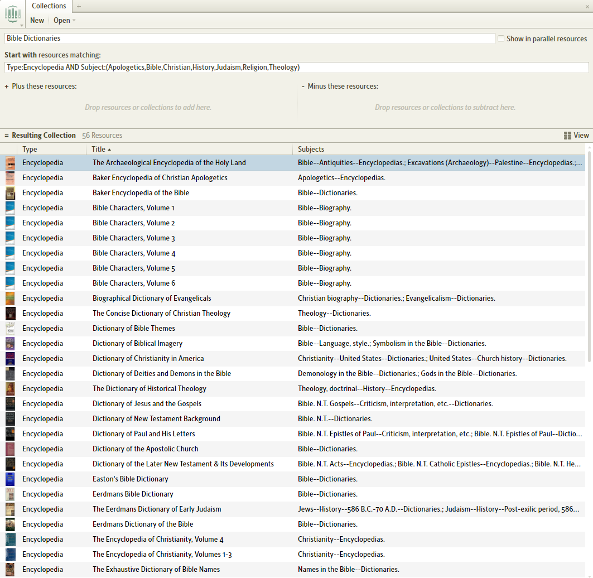Click the Minus these resources drop area
This screenshot has height=578, width=593.
[x=445, y=108]
